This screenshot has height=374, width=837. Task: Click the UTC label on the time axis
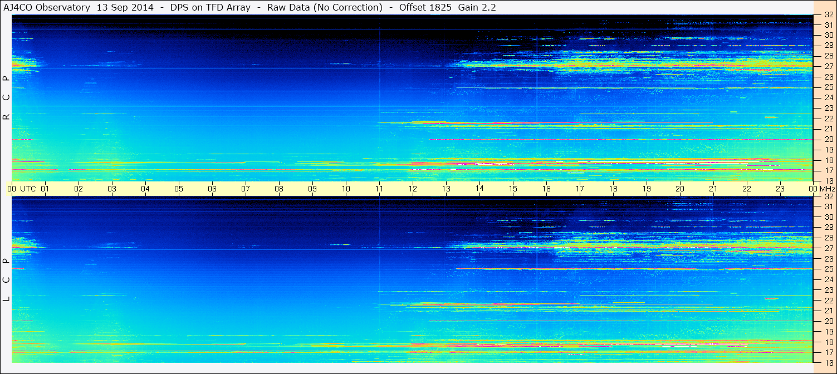tap(28, 189)
